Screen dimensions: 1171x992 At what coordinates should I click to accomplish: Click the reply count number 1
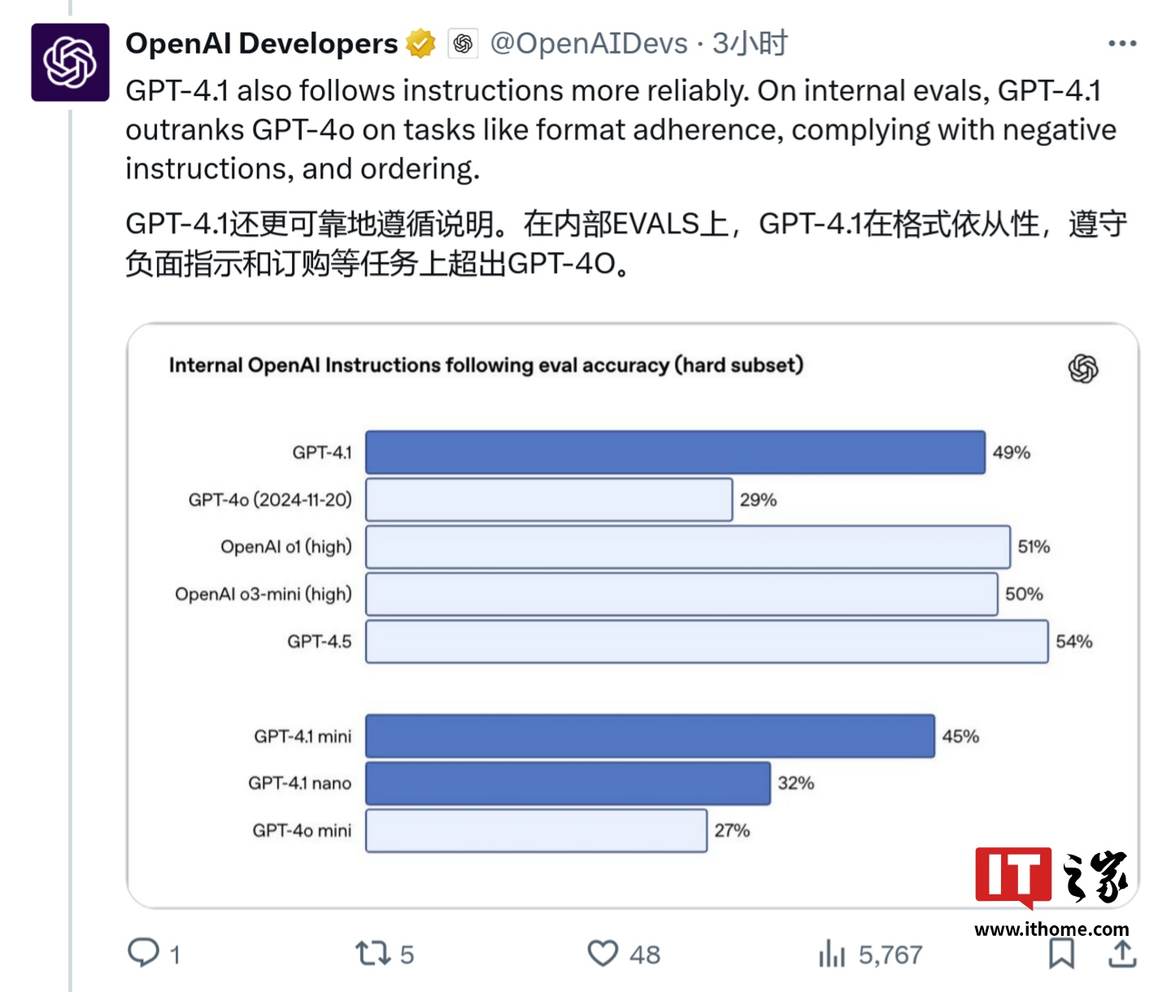[176, 954]
